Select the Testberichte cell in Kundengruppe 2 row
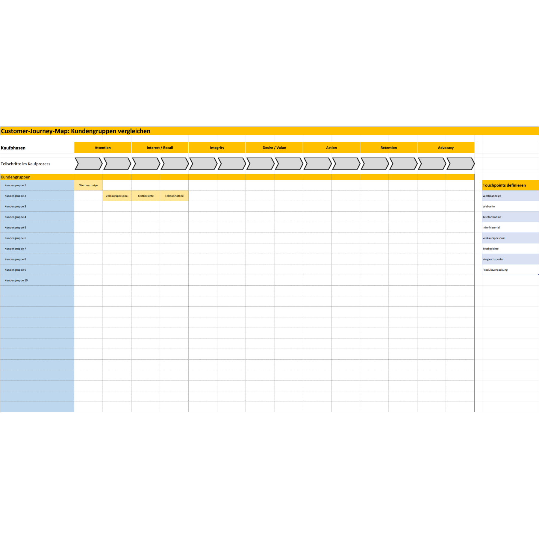 coord(146,196)
